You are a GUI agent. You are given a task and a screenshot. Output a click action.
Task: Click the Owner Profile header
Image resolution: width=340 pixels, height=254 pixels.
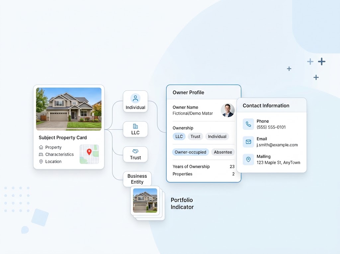coord(188,92)
